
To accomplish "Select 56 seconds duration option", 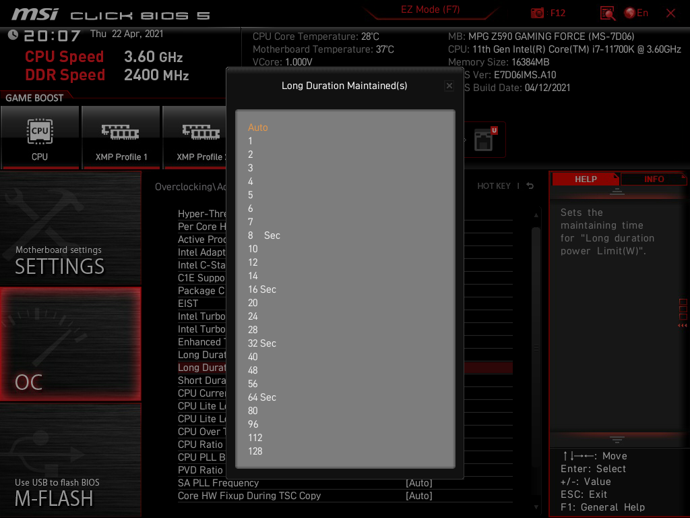I will pyautogui.click(x=253, y=384).
